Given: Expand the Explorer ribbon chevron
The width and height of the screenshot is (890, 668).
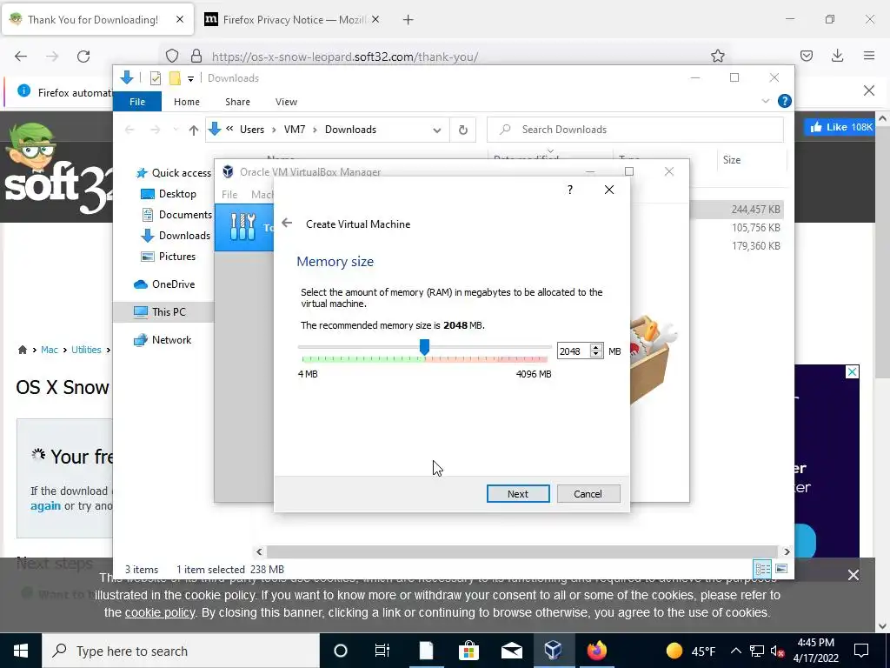Looking at the screenshot, I should (765, 101).
